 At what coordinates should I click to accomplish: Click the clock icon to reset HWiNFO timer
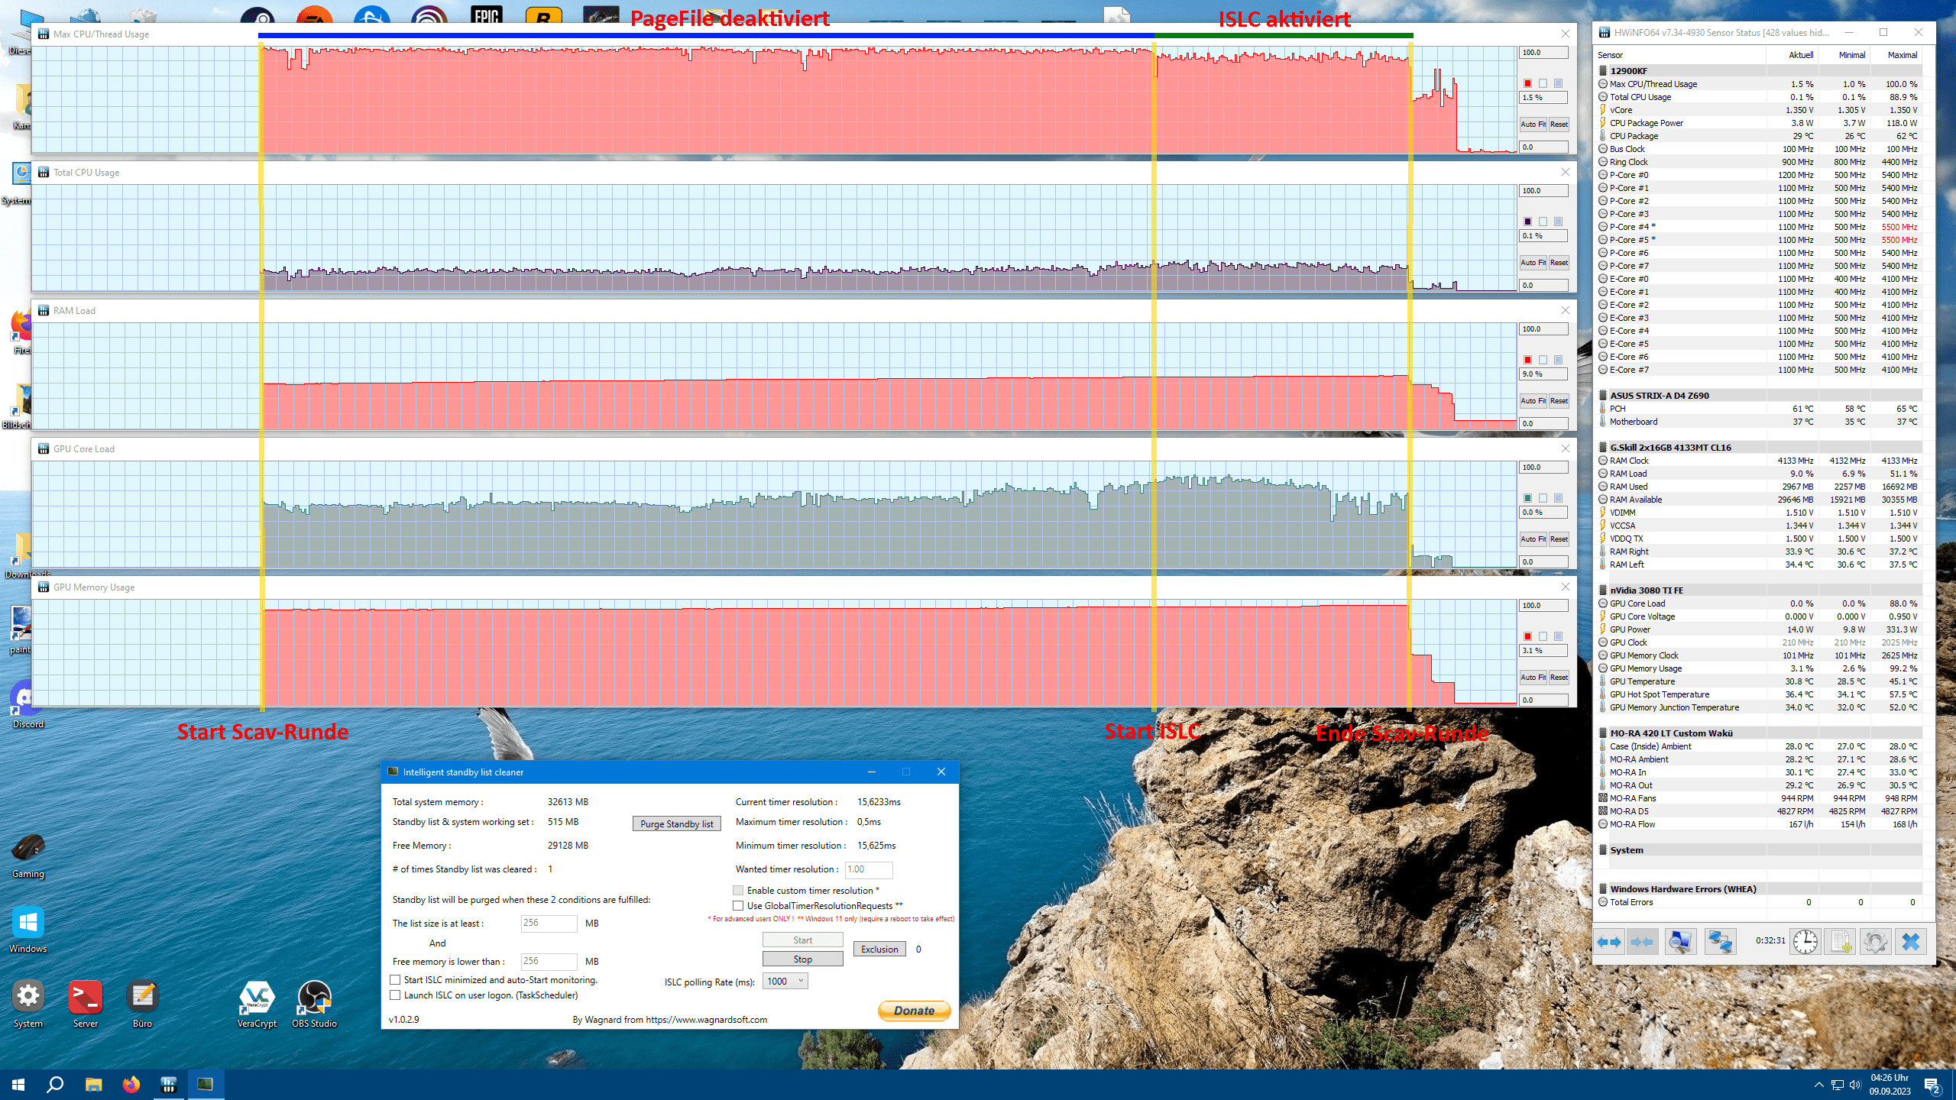1805,942
